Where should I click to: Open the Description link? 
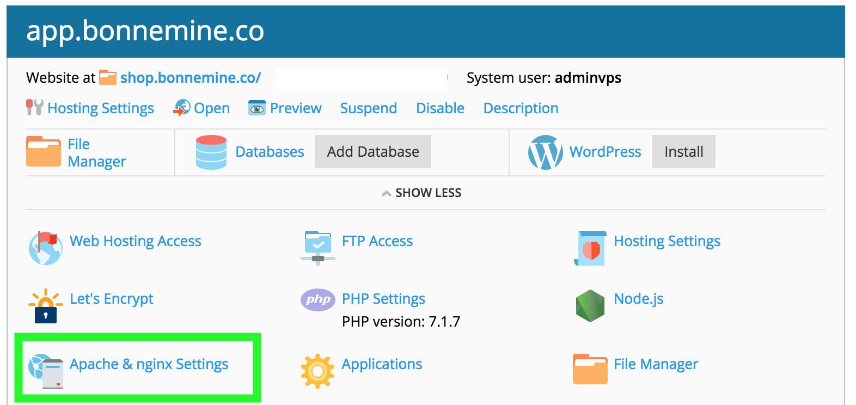pyautogui.click(x=521, y=108)
